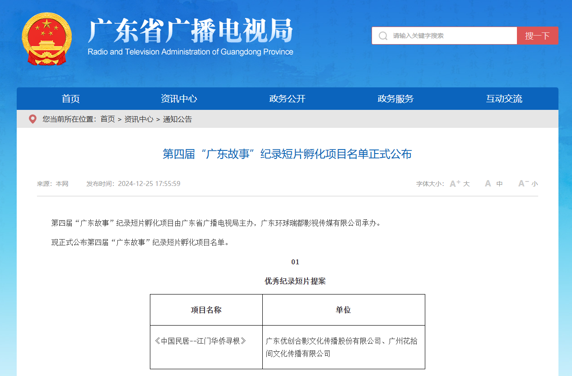The height and width of the screenshot is (376, 572).
Task: Open the 政务服务 navigation menu
Action: (396, 99)
